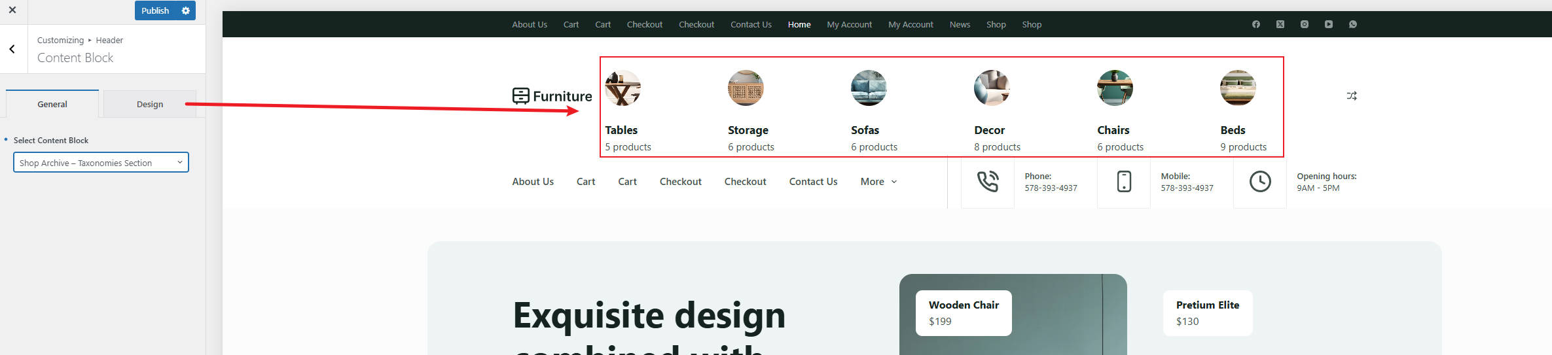1552x355 pixels.
Task: Click the '9AM - 5PM' opening hours text
Action: point(1318,188)
